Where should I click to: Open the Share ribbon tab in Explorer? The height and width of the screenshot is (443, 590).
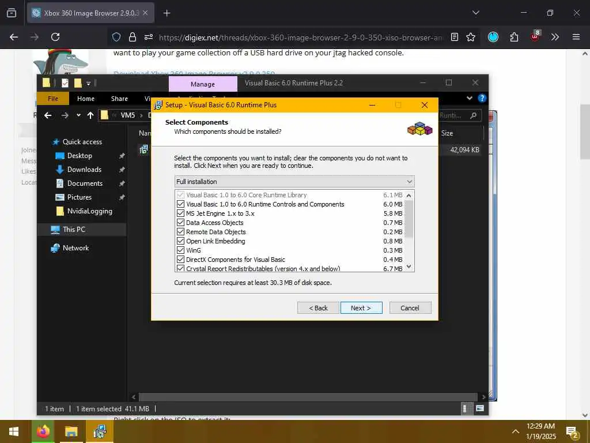tap(119, 99)
